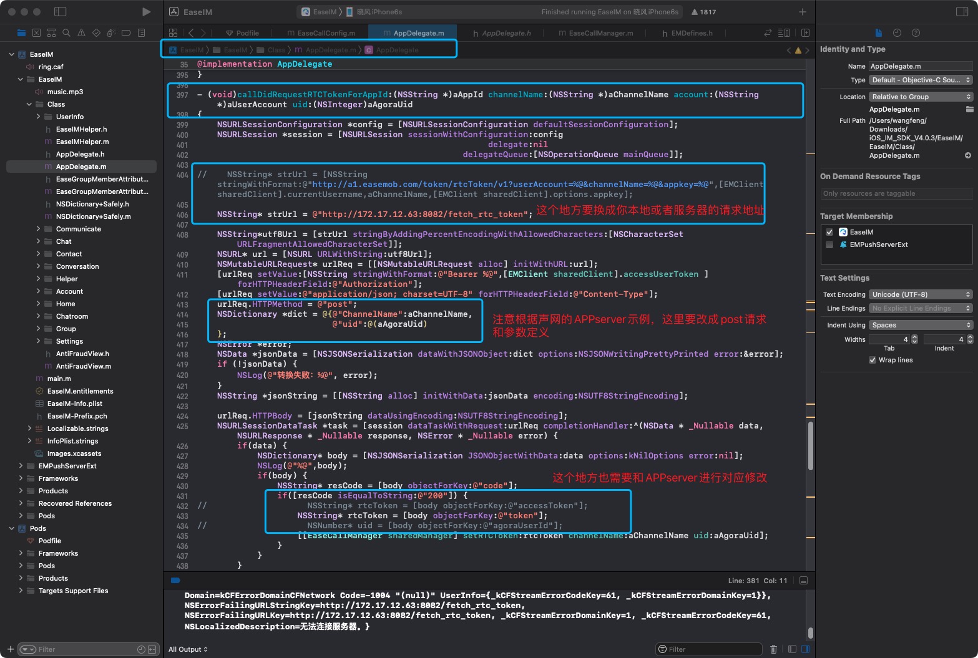Open the Find navigator magnifier icon
This screenshot has height=658, width=978.
tap(66, 33)
